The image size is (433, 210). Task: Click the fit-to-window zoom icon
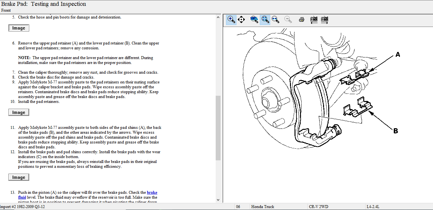265,20
